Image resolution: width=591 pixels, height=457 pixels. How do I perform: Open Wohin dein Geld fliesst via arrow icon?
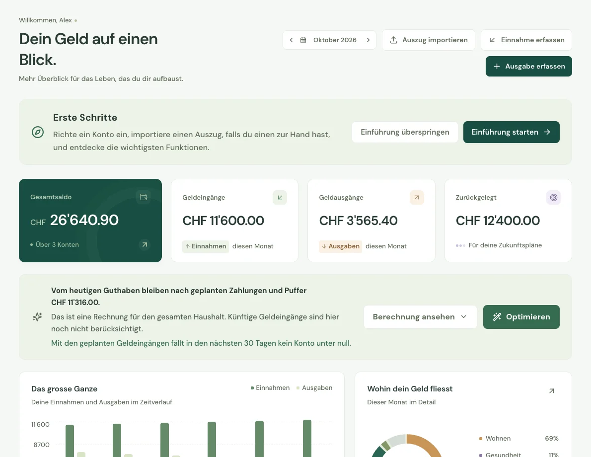pos(552,391)
